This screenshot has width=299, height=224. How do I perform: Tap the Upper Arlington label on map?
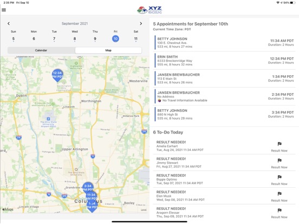pos(75,149)
